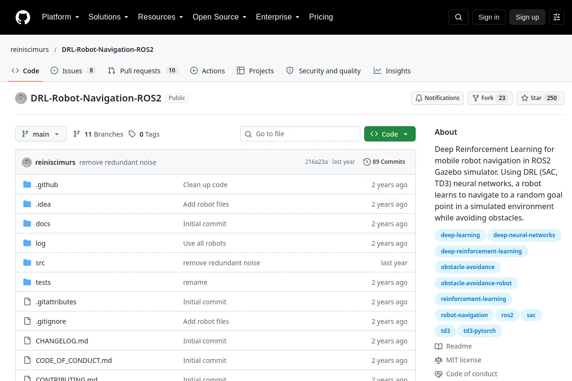Select the ros2 topic tag
Viewport: 572px width, 381px height.
click(x=507, y=315)
